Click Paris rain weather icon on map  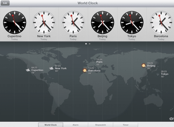93,62
